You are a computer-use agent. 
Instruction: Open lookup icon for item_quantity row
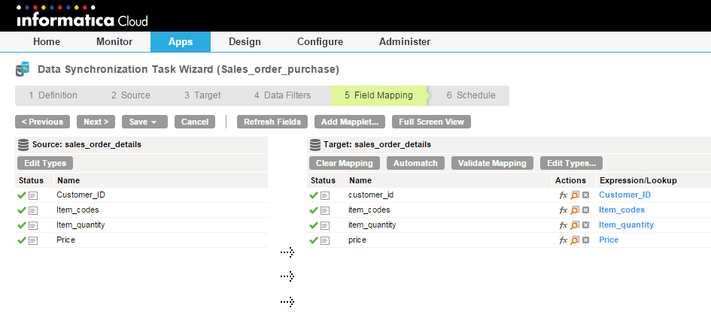pyautogui.click(x=575, y=225)
